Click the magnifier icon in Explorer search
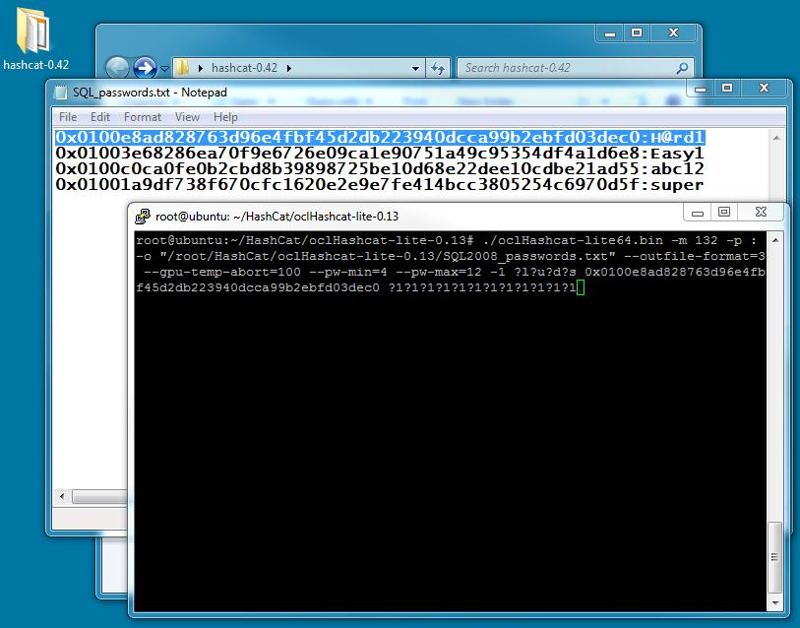 coord(682,68)
